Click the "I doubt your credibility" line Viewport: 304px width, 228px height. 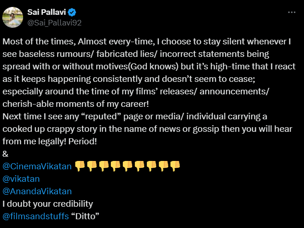48,203
